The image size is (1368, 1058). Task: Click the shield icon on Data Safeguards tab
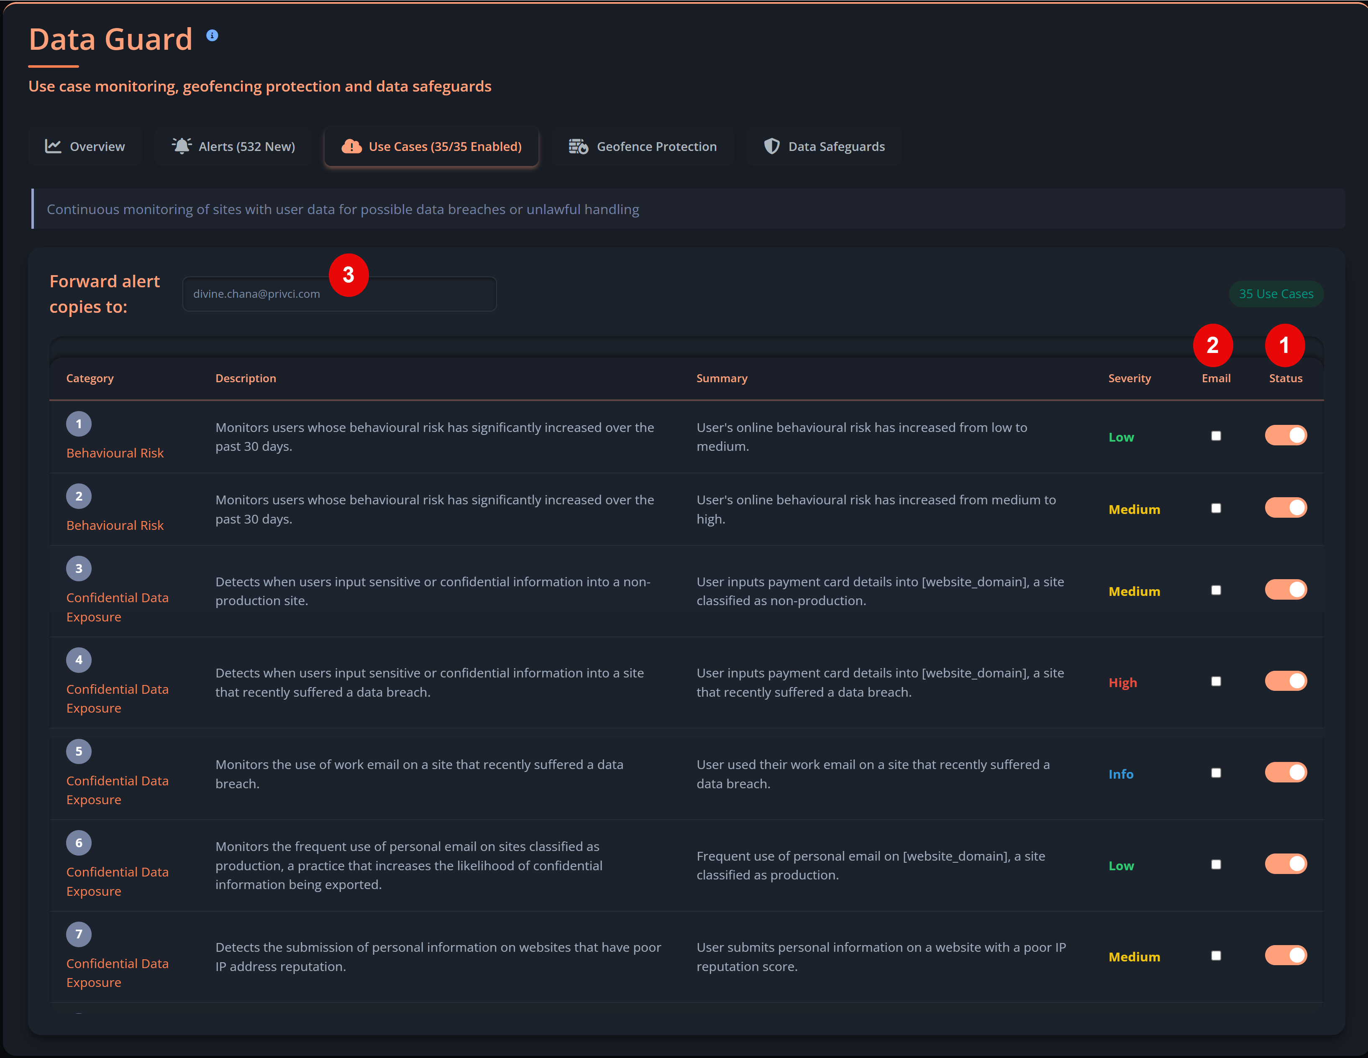(x=772, y=146)
